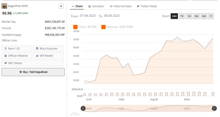Grab the right range navigator handle
The height and width of the screenshot is (117, 220).
214,108
